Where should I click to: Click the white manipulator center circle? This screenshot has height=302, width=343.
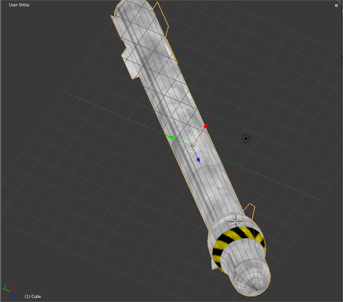coord(192,146)
